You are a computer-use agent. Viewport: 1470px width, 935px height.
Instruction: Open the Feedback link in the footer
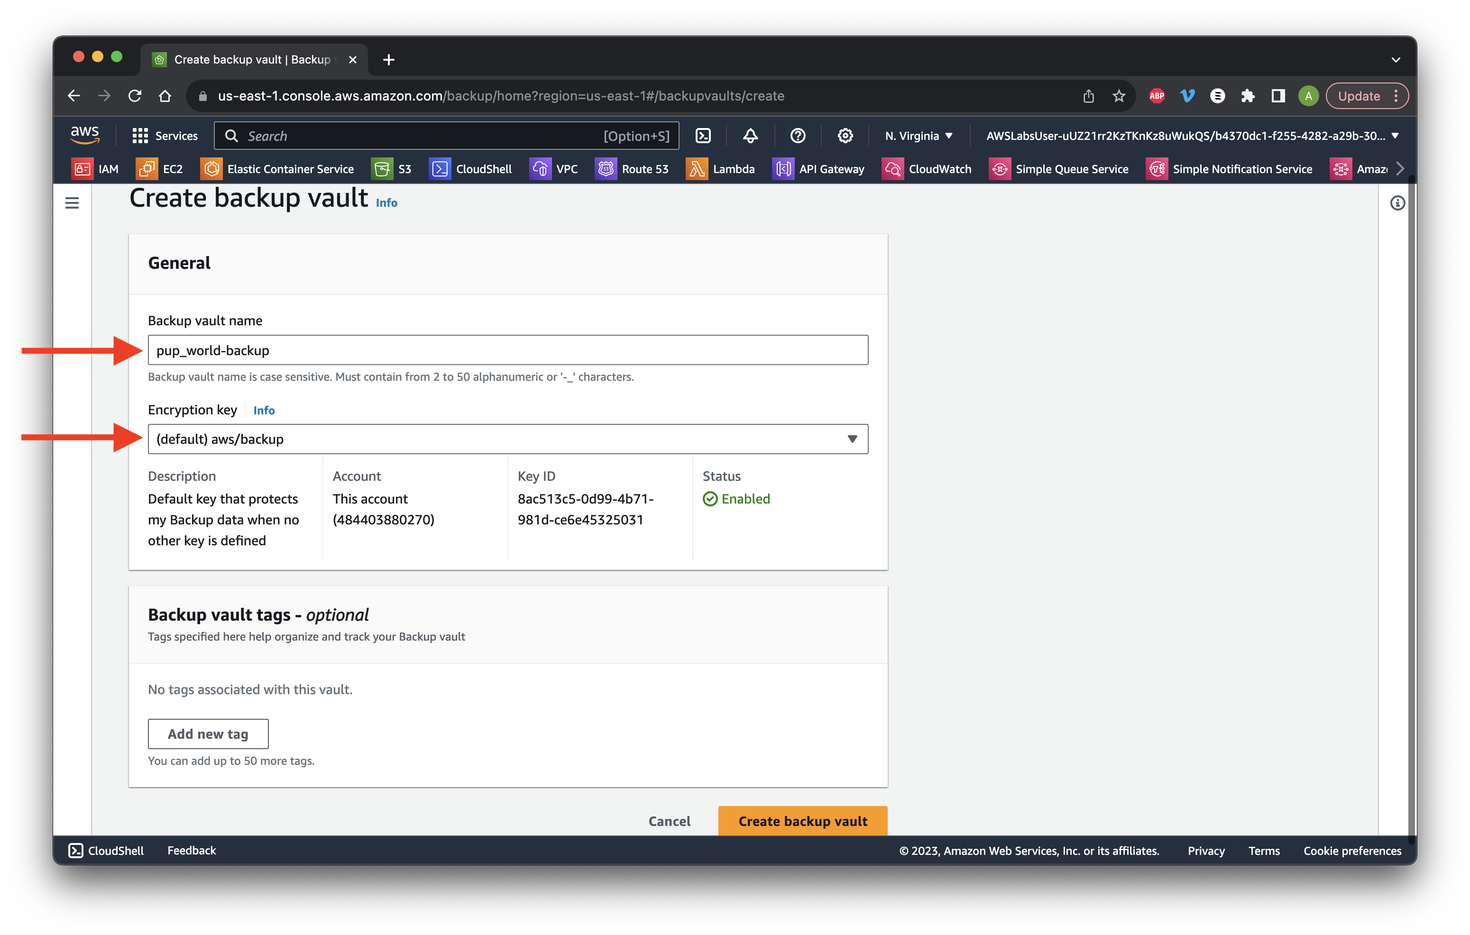click(192, 850)
